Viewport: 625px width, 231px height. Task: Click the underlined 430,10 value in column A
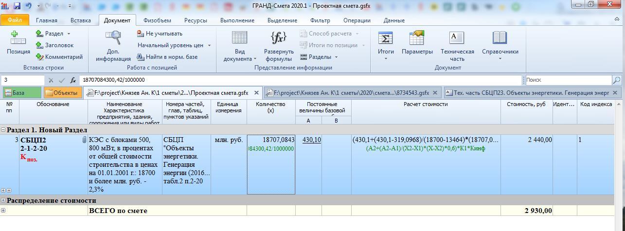point(311,140)
